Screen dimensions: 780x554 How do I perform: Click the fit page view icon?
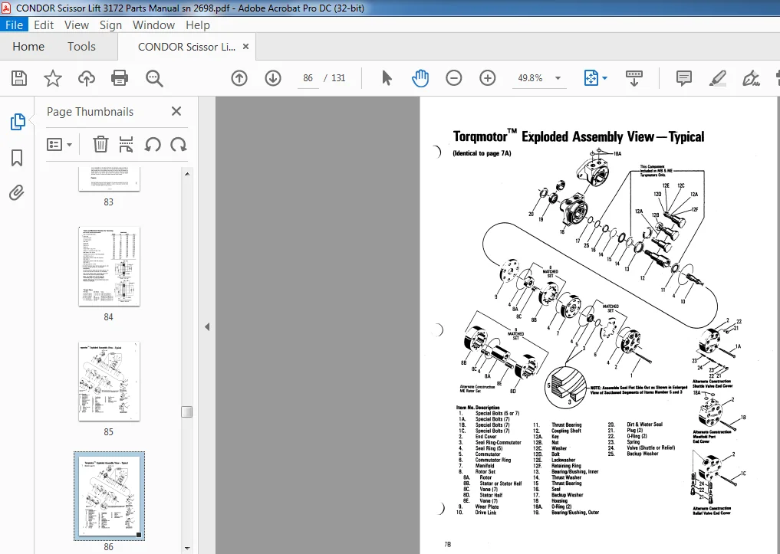(591, 78)
